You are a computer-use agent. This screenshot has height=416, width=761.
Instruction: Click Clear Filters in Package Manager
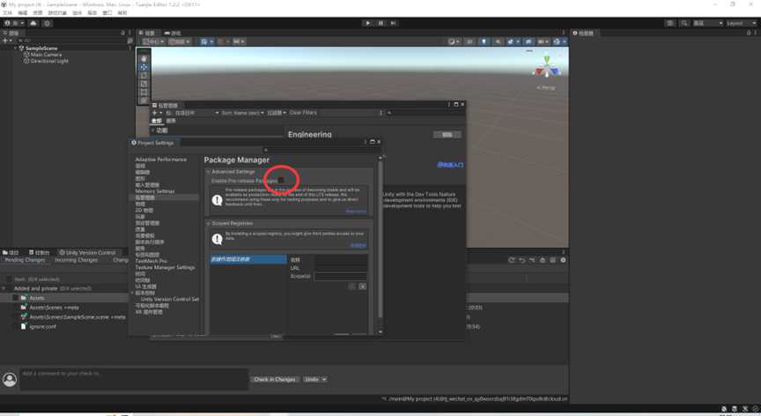303,113
